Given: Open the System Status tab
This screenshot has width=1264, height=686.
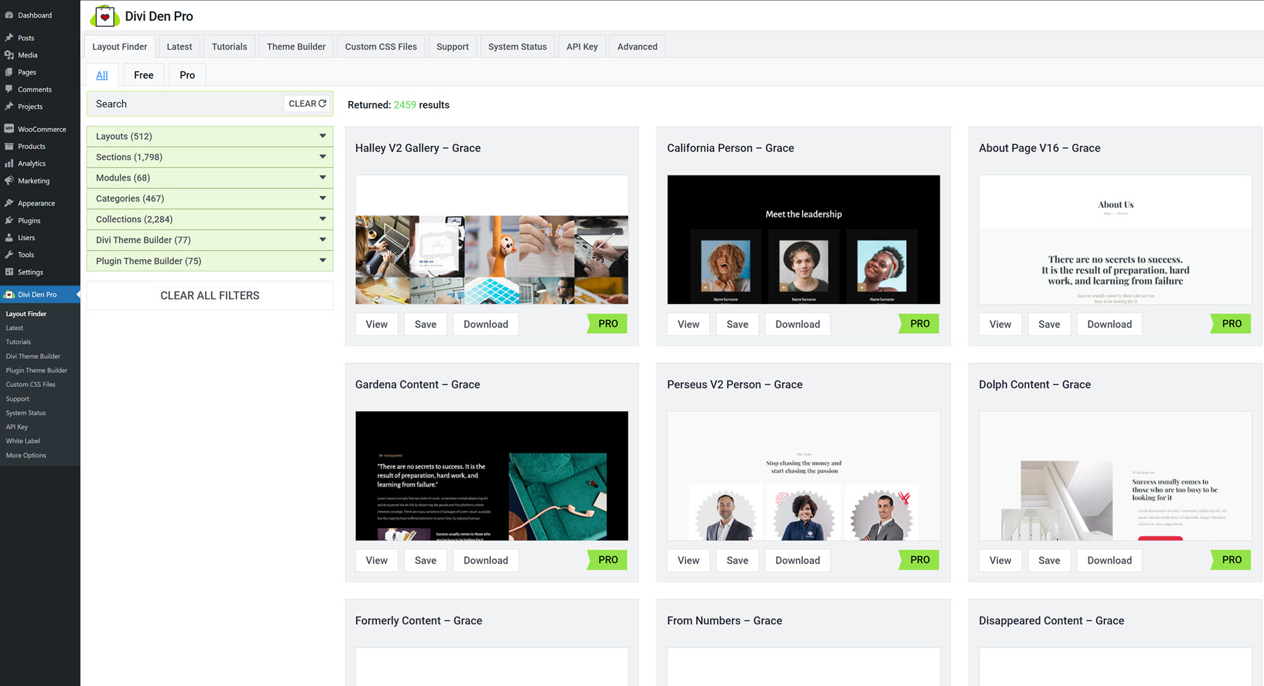Looking at the screenshot, I should coord(518,46).
